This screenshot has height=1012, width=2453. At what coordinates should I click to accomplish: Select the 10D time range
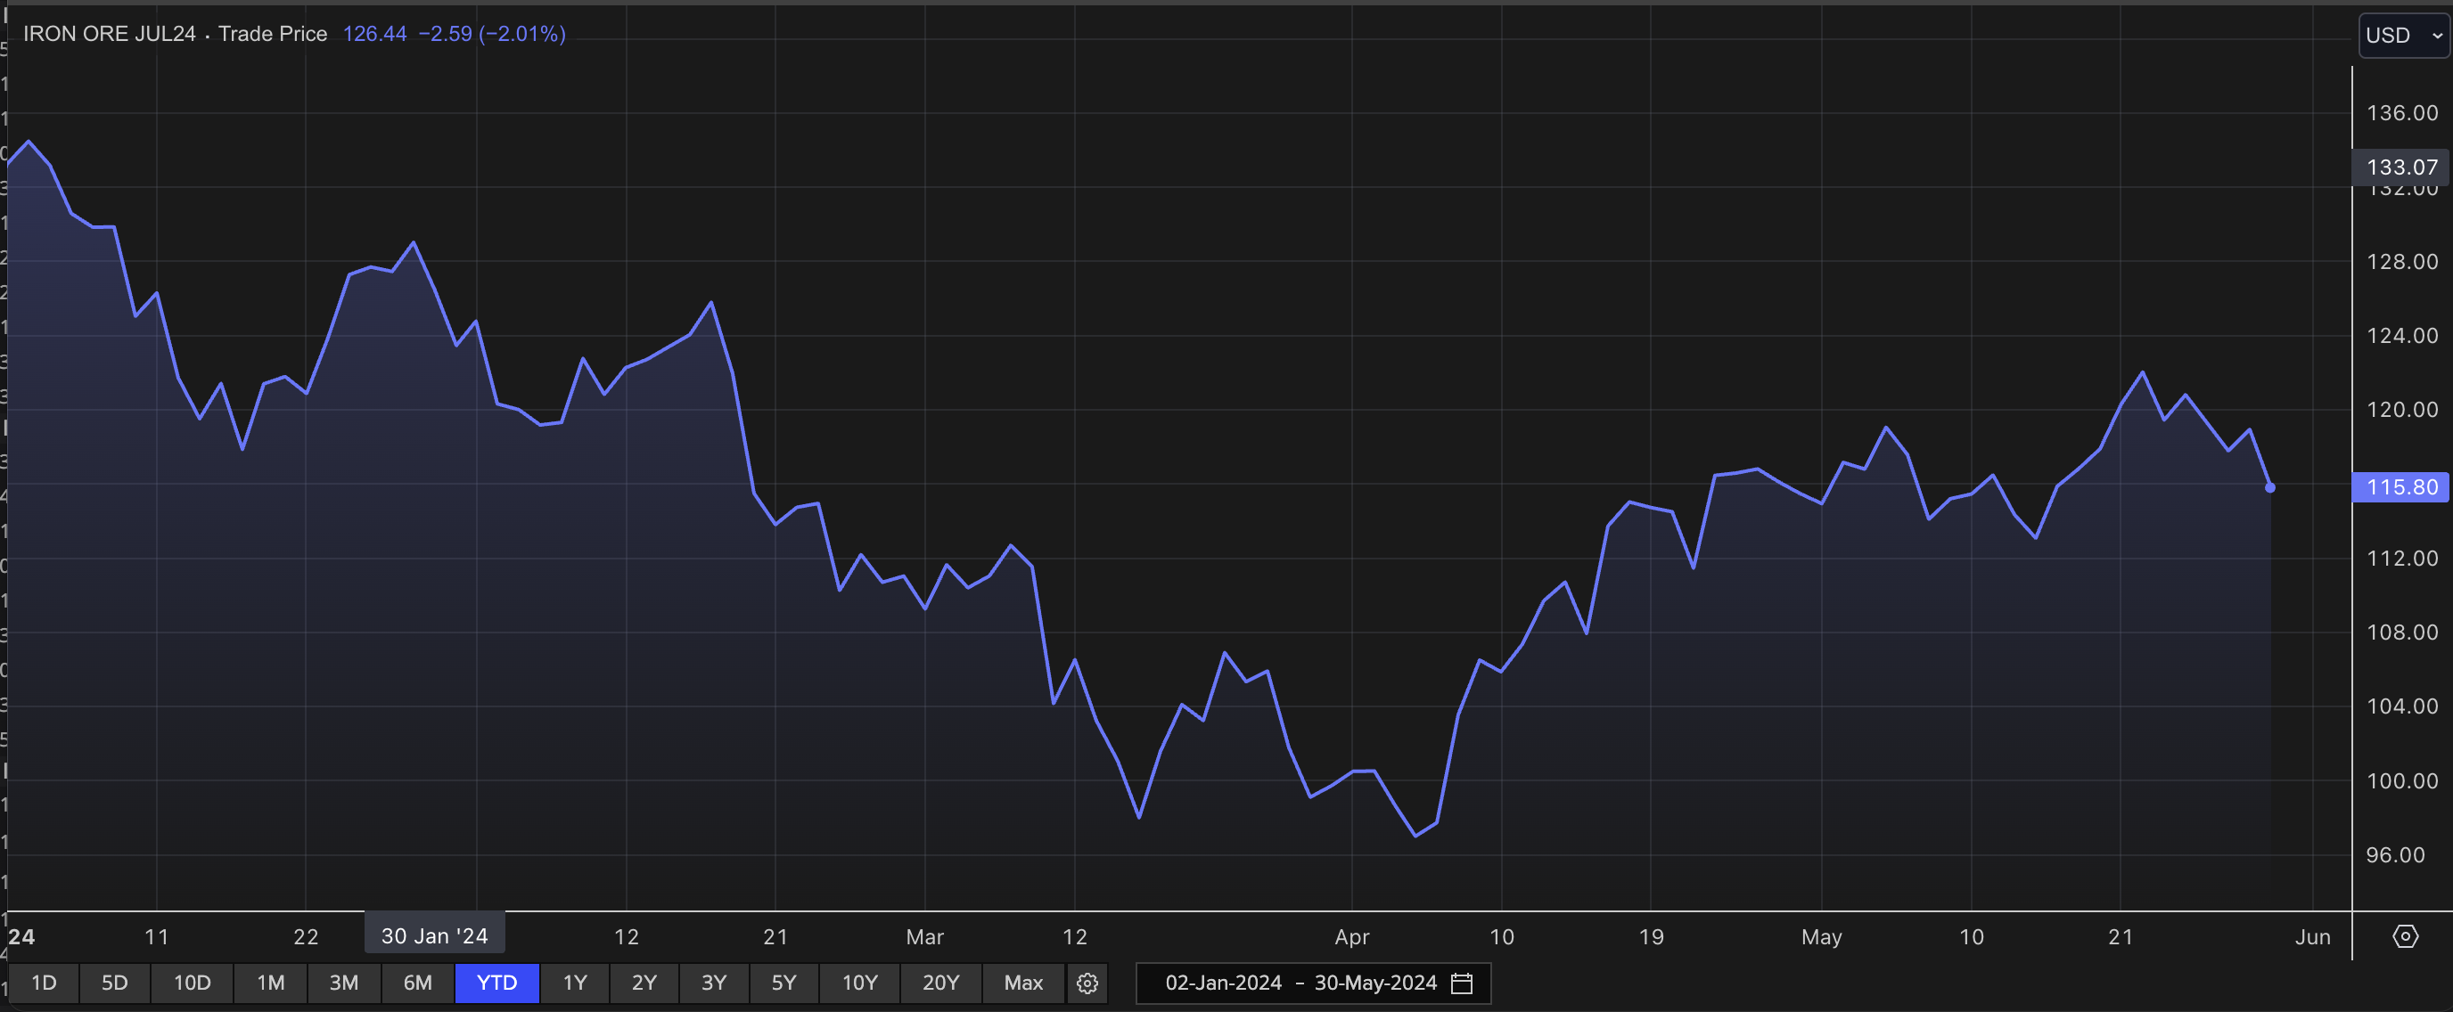(192, 983)
